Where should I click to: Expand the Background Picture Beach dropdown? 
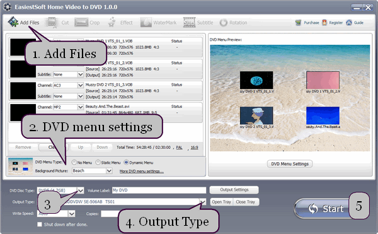[x=109, y=171]
